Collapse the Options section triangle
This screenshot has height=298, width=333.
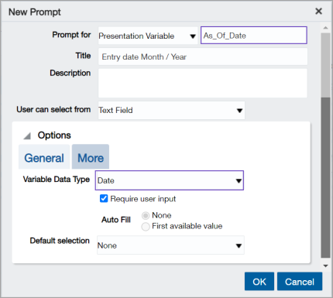click(x=27, y=136)
